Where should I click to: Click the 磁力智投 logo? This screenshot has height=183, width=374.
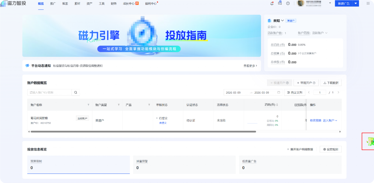pos(13,3)
